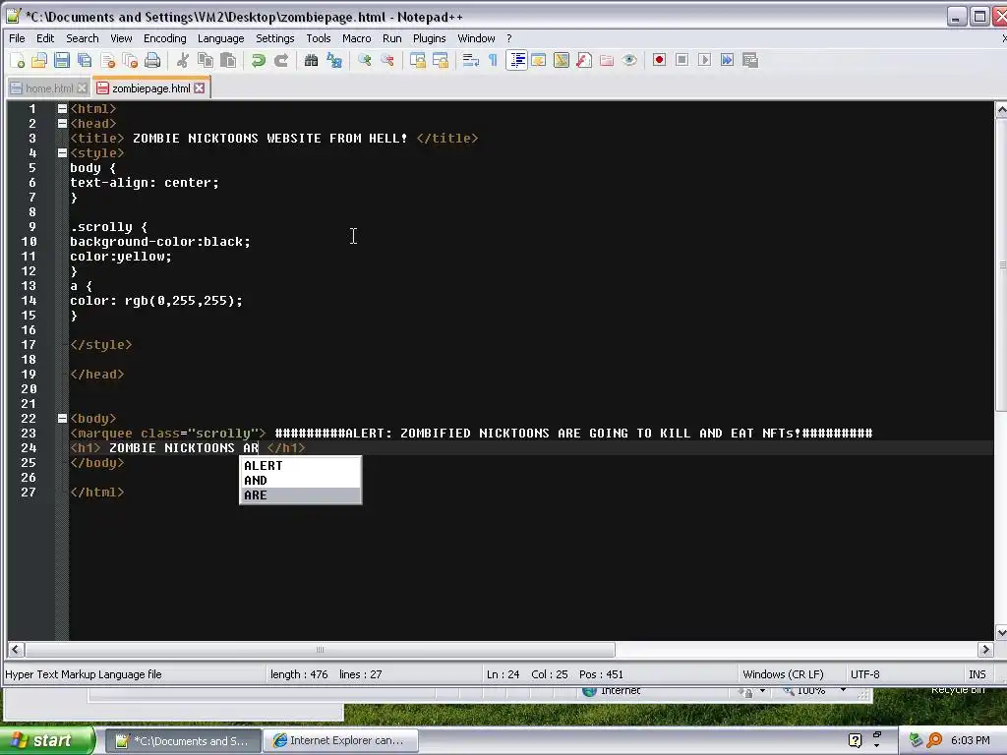Run macro multiple times icon
The height and width of the screenshot is (755, 1007).
point(727,60)
